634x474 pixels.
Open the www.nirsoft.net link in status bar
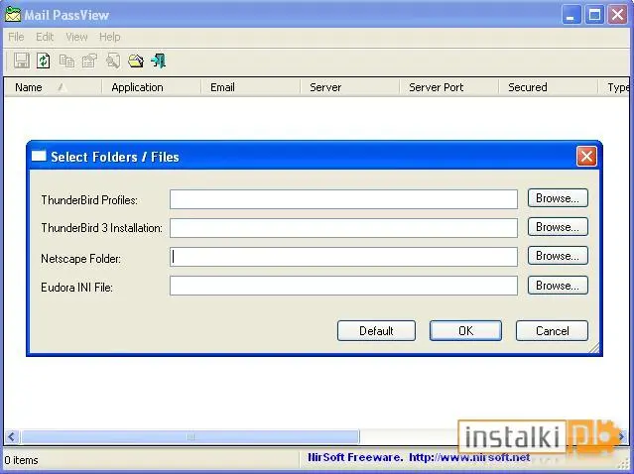point(469,457)
